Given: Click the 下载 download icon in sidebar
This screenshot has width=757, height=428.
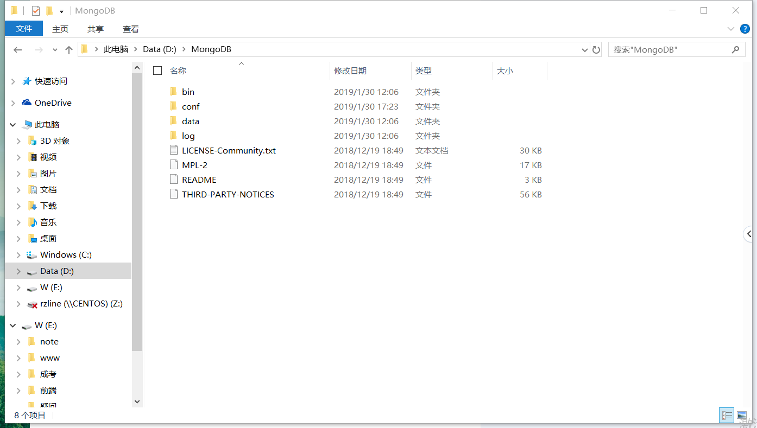Looking at the screenshot, I should tap(33, 206).
